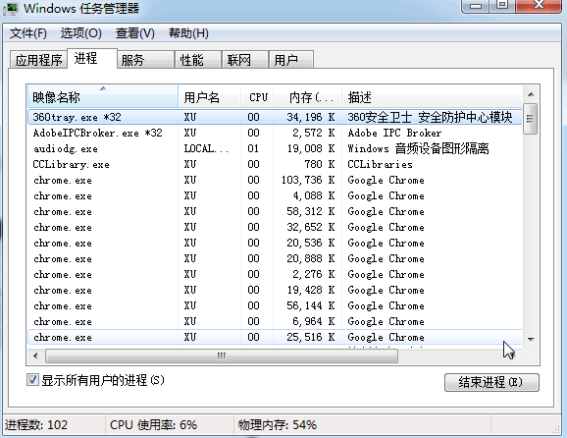
Task: Open the 选项(O) menu
Action: tap(81, 33)
